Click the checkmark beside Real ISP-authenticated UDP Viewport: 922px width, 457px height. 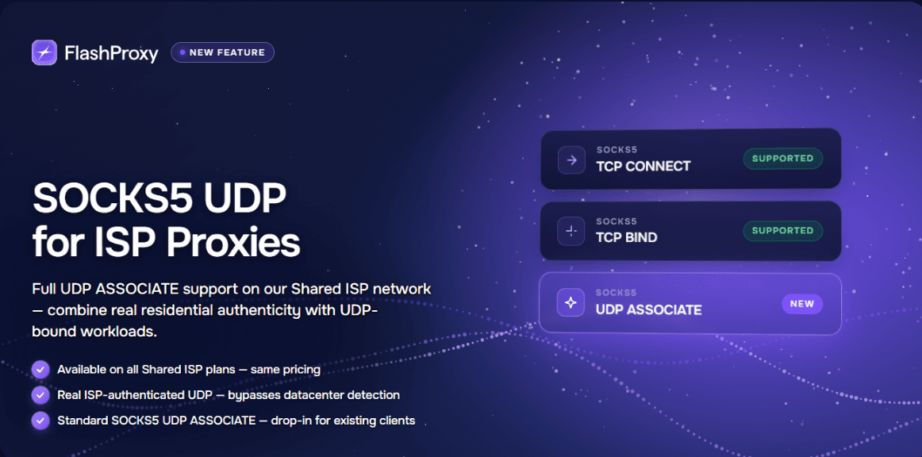coord(40,394)
